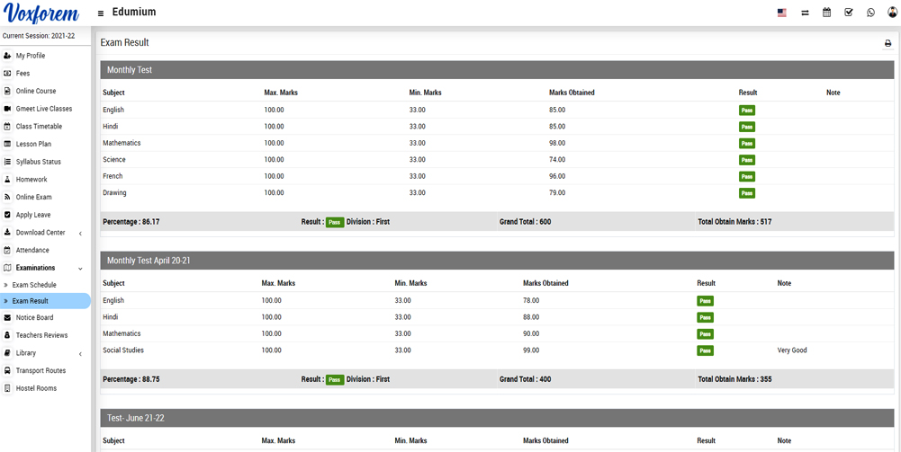Viewport: 901px width, 452px height.
Task: Open the language flag selector
Action: click(x=781, y=13)
